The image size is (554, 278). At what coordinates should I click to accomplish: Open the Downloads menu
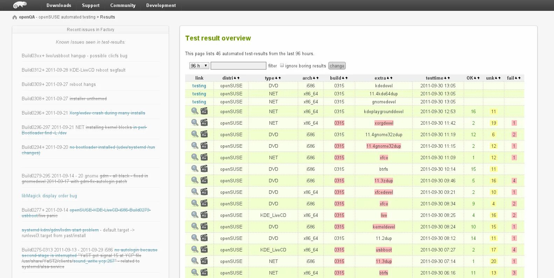coord(59,5)
